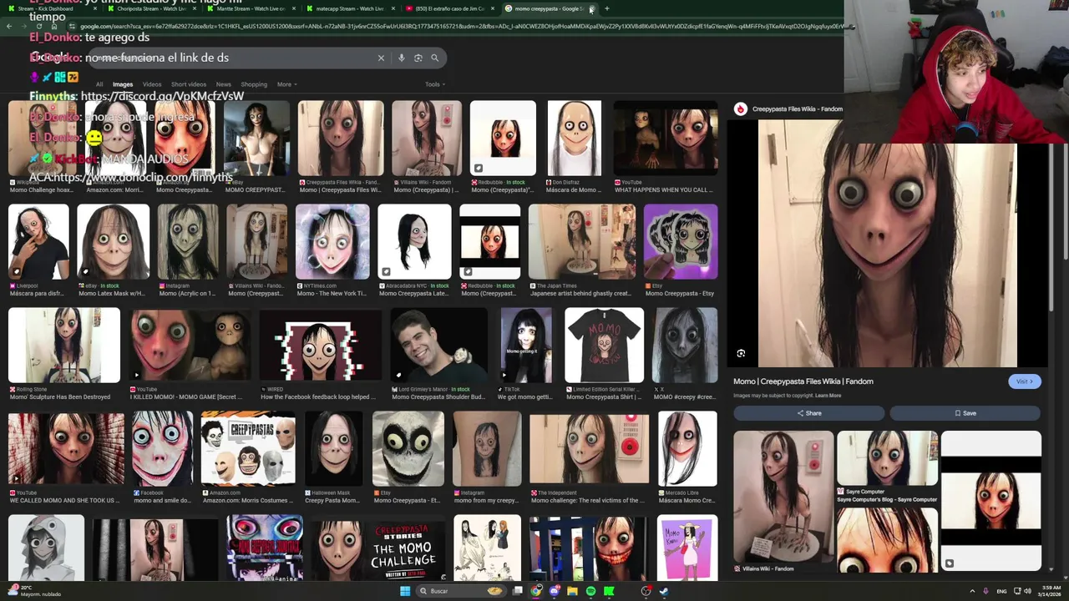Click the magnifier search submit icon
This screenshot has height=601, width=1069.
tap(434, 58)
